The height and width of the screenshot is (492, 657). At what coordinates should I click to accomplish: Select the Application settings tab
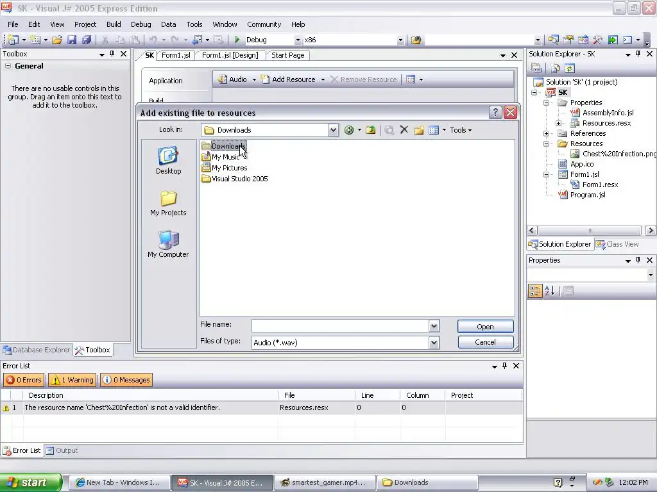click(166, 81)
